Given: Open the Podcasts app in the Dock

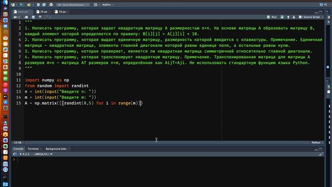Looking at the screenshot, I should click(x=5, y=90).
